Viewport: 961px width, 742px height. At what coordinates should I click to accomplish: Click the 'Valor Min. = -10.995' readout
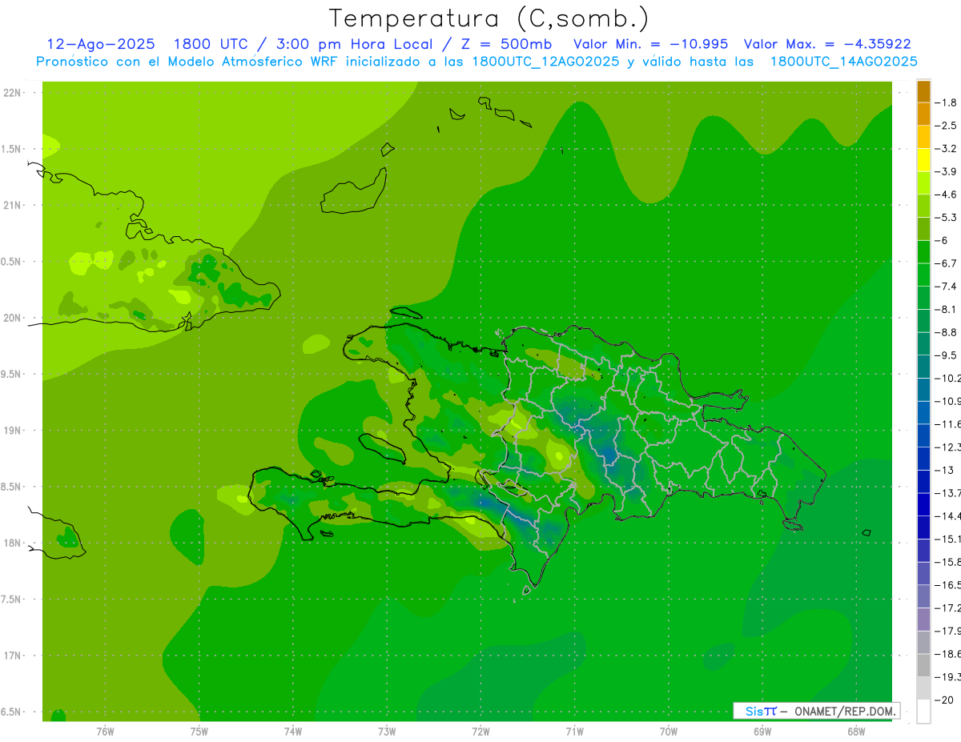click(651, 44)
